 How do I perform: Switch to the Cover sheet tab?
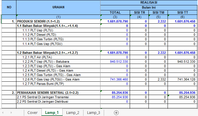tap(33, 113)
